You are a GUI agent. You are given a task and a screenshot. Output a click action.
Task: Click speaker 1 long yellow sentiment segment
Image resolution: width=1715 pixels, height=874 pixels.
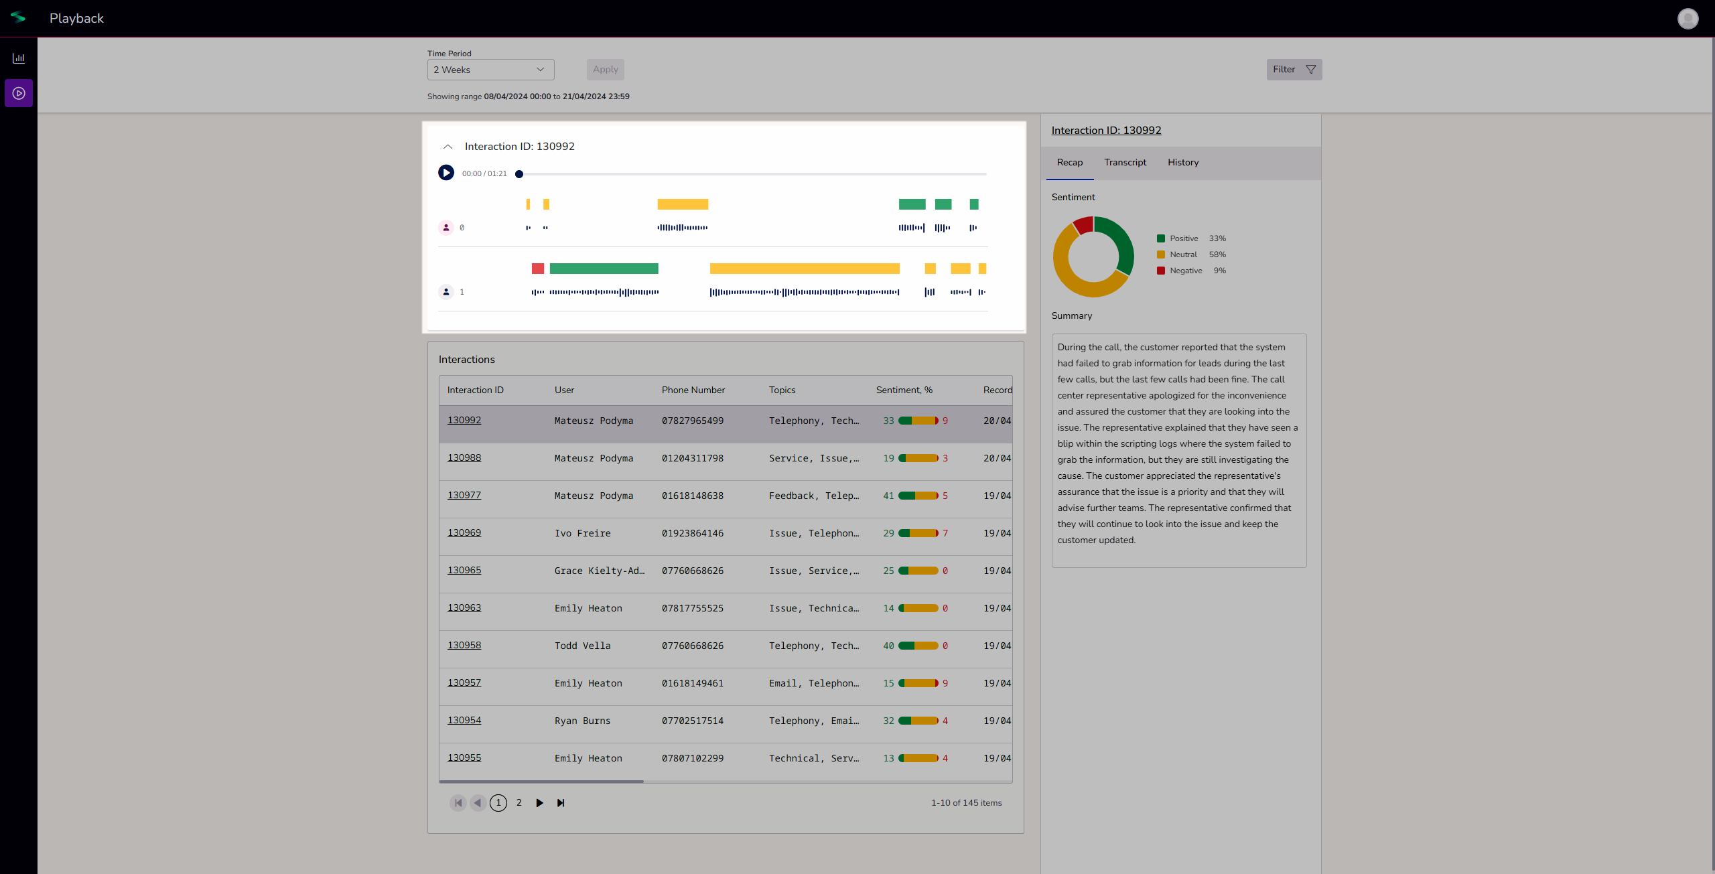[804, 269]
